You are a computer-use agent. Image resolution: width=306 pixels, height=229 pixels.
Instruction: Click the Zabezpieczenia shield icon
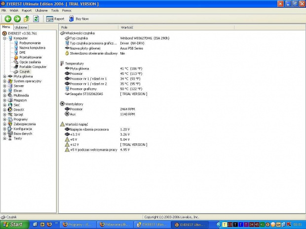[x=10, y=124]
